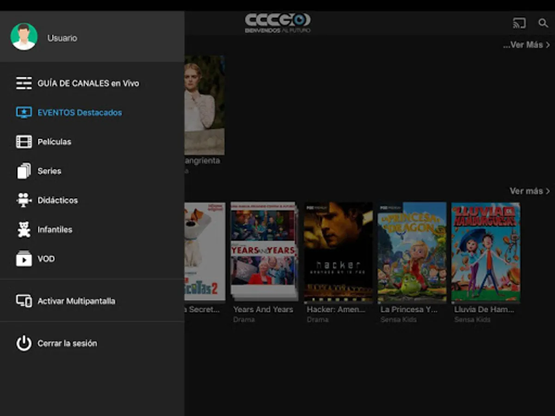
Task: Go to Series in sidebar
Action: point(49,171)
